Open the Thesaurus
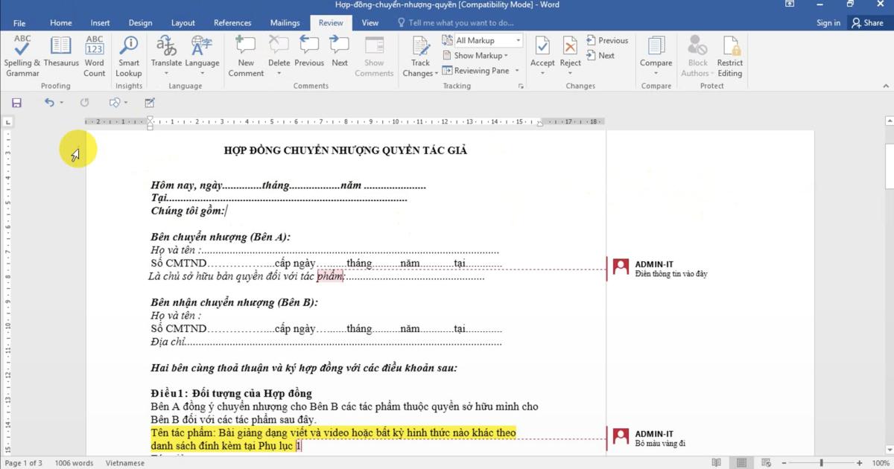894x469 pixels. (60, 52)
